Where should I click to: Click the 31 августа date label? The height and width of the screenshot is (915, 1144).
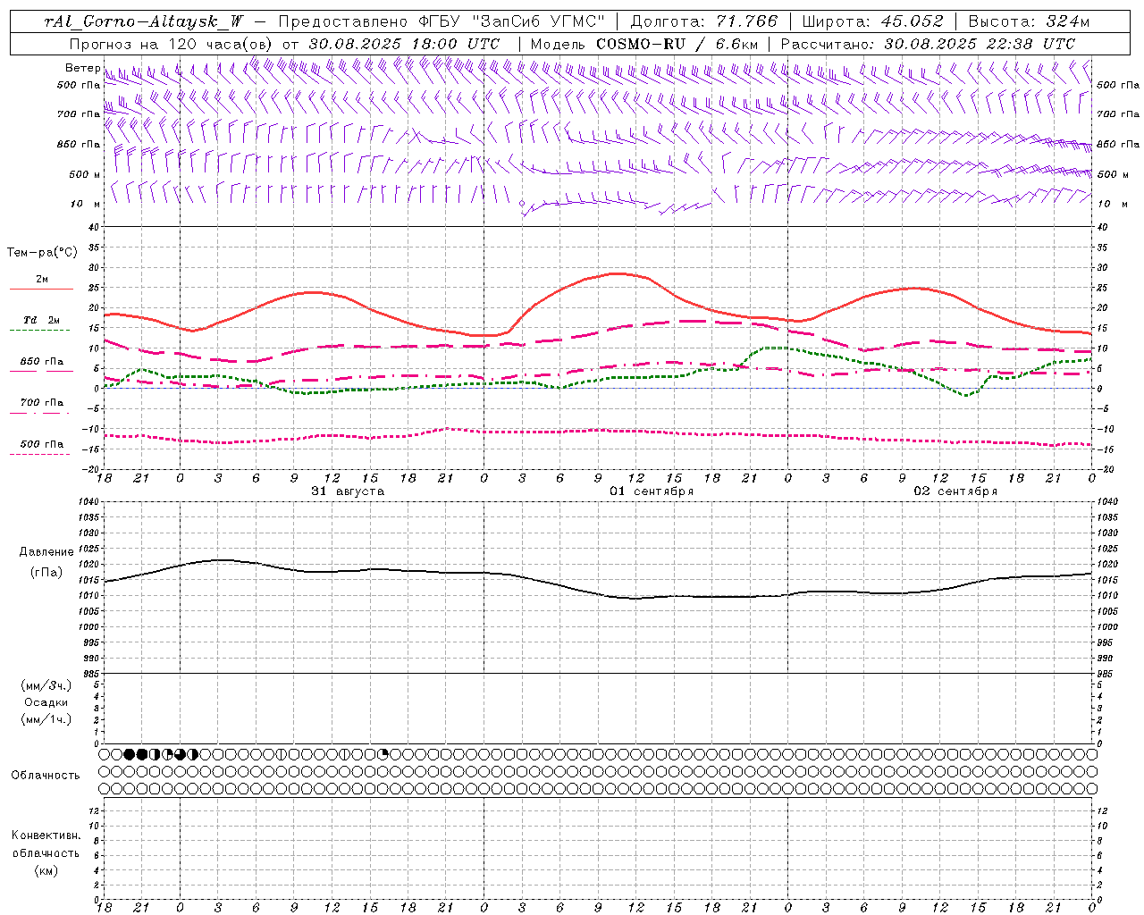tap(348, 491)
